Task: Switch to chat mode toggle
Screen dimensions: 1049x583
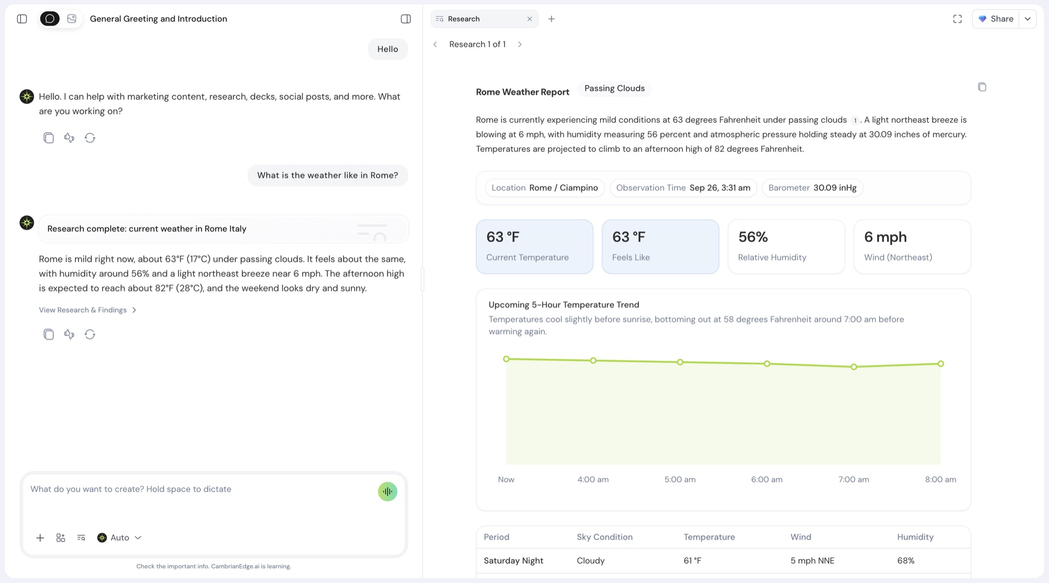Action: pyautogui.click(x=50, y=19)
